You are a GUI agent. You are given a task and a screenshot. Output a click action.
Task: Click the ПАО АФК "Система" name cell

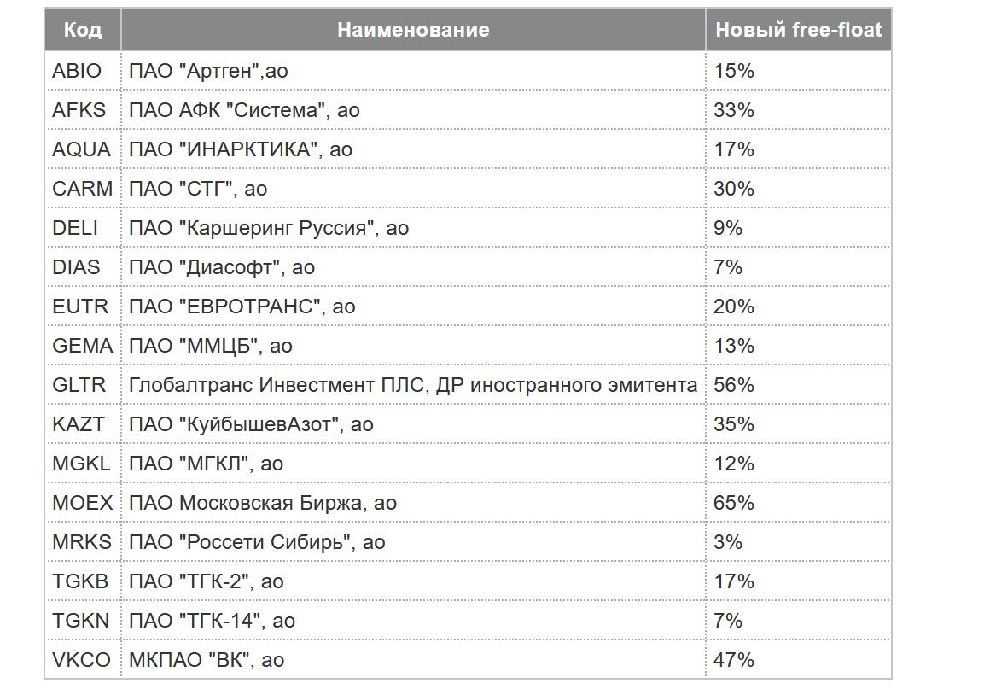coord(244,110)
